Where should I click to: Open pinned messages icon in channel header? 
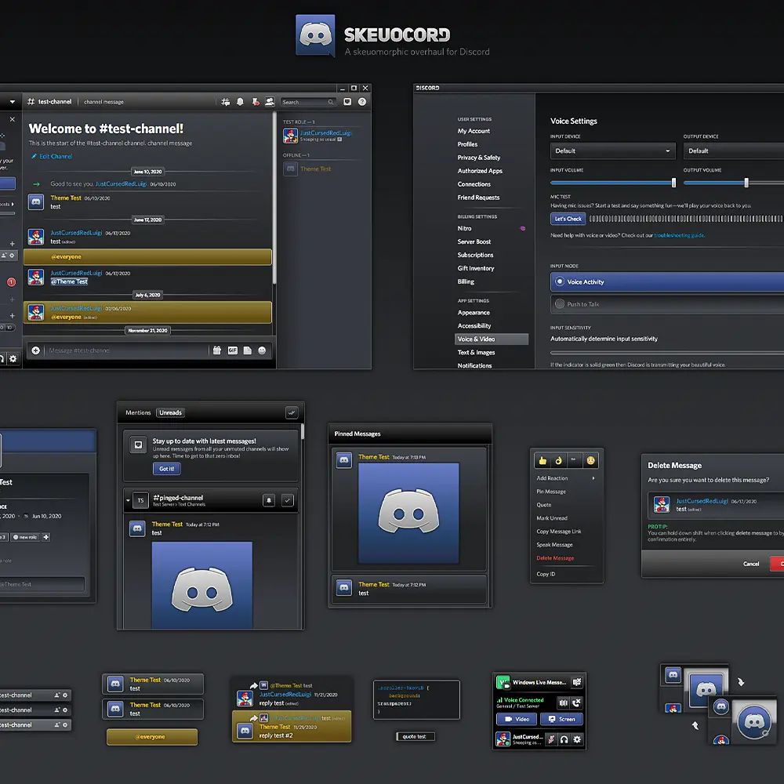tap(255, 102)
